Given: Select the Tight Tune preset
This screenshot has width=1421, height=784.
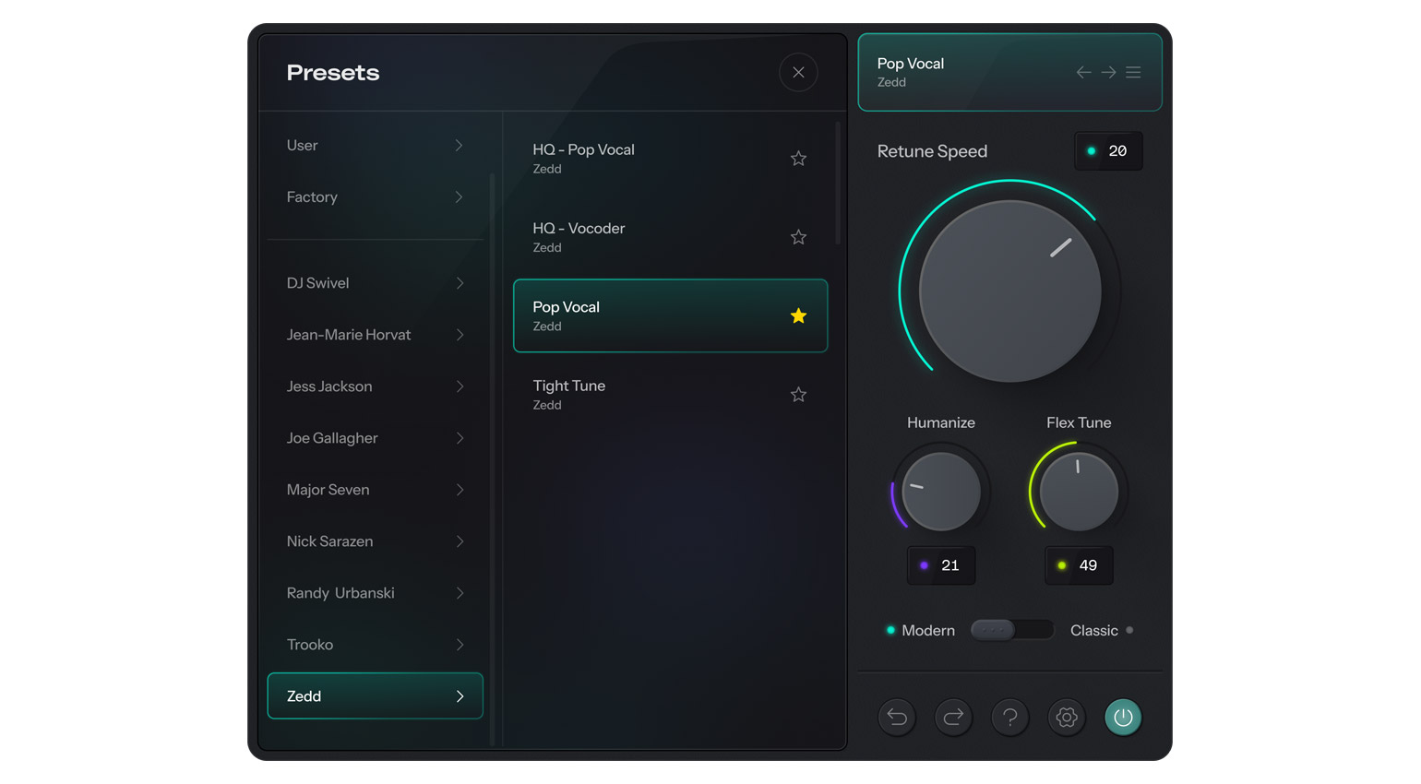Looking at the screenshot, I should tap(646, 395).
